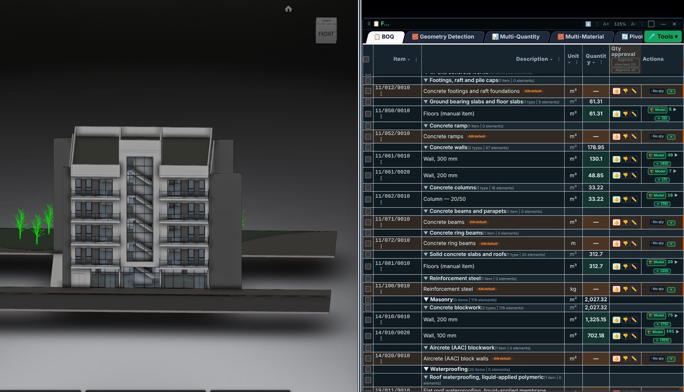Click the AIN default badge on Concrete ramps
Screen dimensions: 684x392
[x=477, y=137]
